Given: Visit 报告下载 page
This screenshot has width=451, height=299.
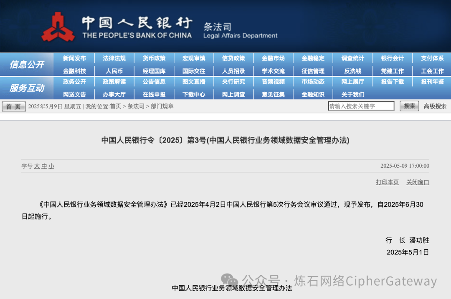Looking at the screenshot, I should [392, 82].
